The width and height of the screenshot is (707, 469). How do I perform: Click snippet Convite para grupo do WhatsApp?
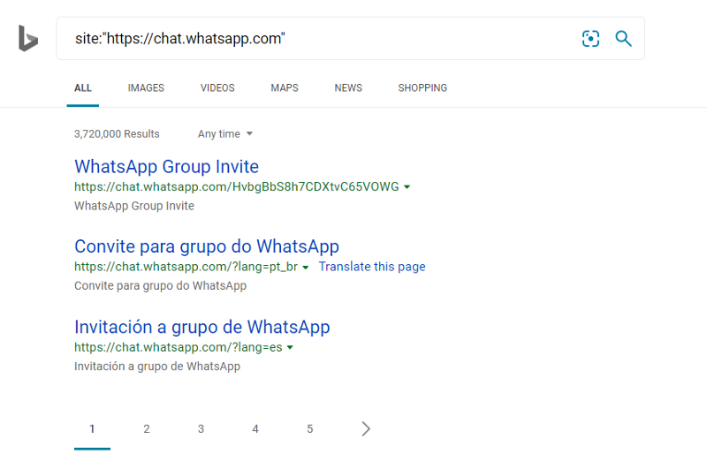(161, 286)
